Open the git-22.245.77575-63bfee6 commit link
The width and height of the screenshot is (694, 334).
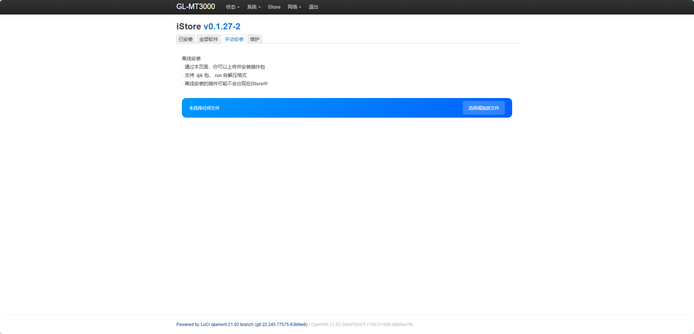coord(281,324)
